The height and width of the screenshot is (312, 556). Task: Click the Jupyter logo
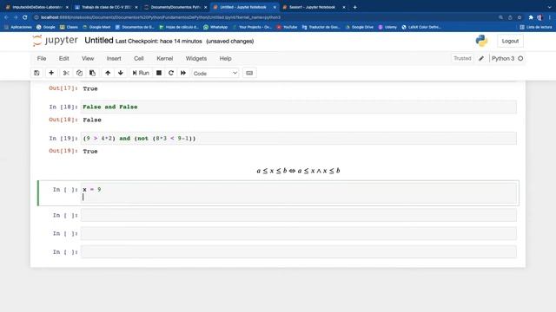pos(55,41)
